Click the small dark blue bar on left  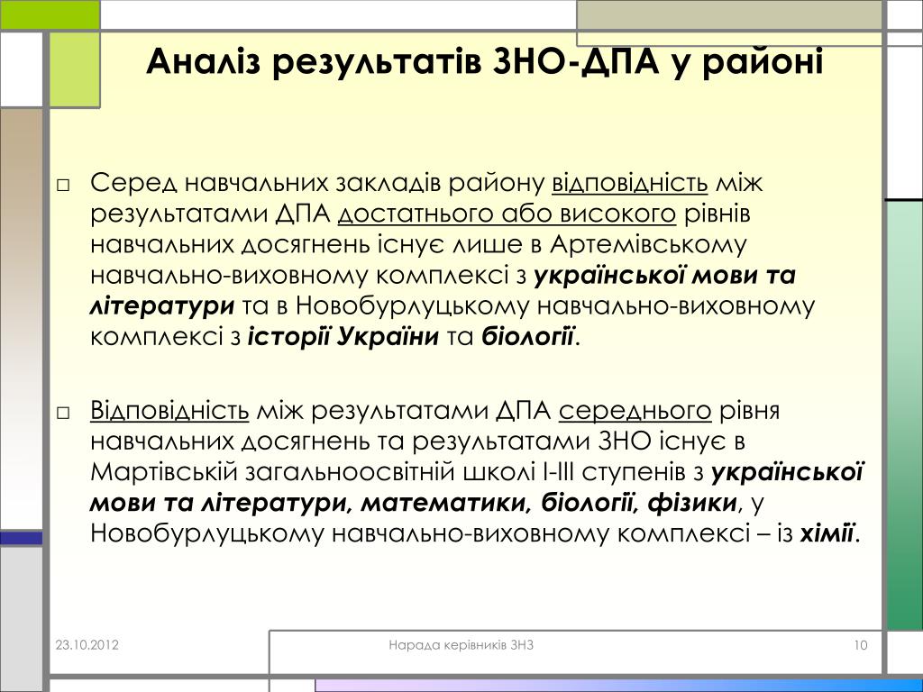(x=21, y=538)
